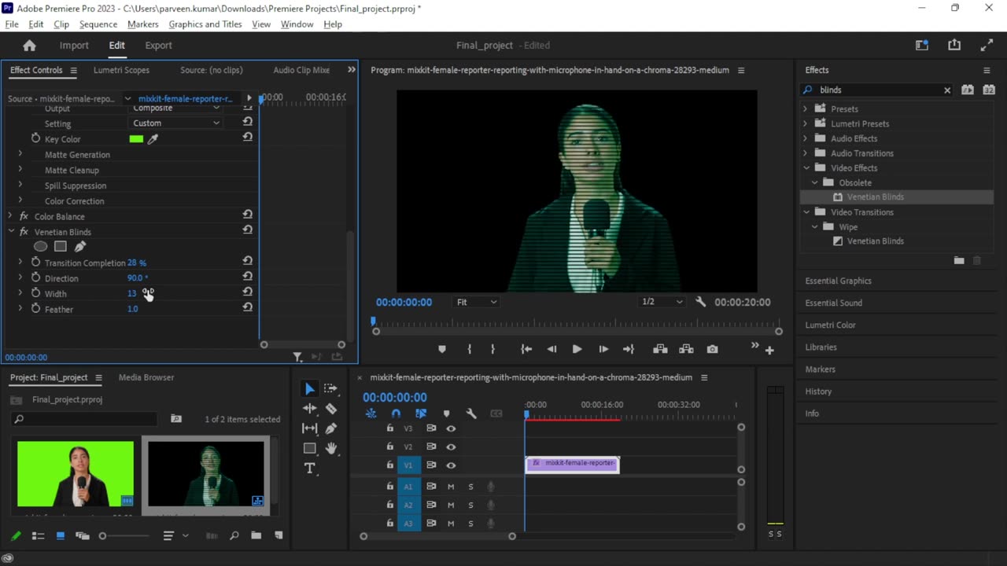This screenshot has width=1007, height=566.
Task: Open Program monitor settings wrench
Action: point(700,302)
